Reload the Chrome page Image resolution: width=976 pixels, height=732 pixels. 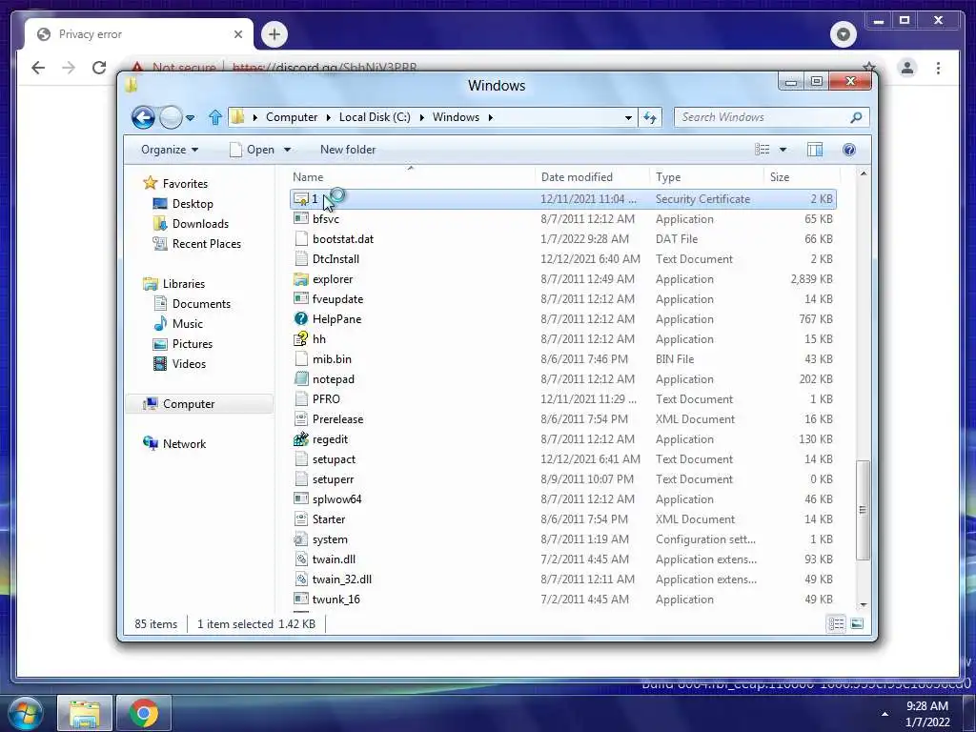pos(99,68)
